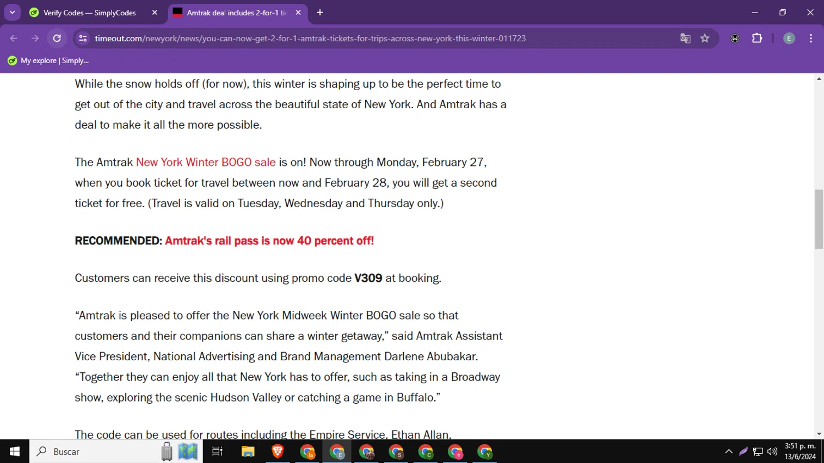Close the Amtrak deal tab
The image size is (824, 463).
(298, 13)
